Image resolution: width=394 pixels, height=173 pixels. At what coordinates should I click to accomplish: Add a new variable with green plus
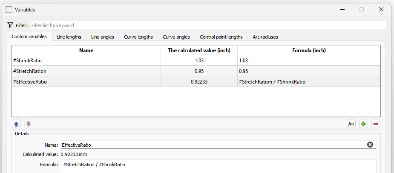click(363, 124)
